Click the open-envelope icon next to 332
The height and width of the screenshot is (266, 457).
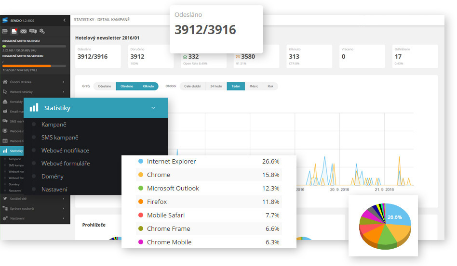pos(185,57)
